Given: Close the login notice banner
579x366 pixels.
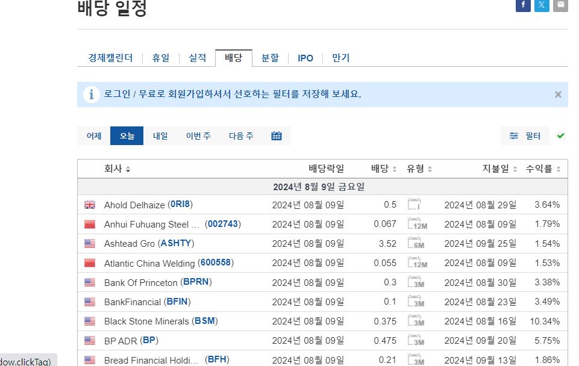Looking at the screenshot, I should [558, 95].
